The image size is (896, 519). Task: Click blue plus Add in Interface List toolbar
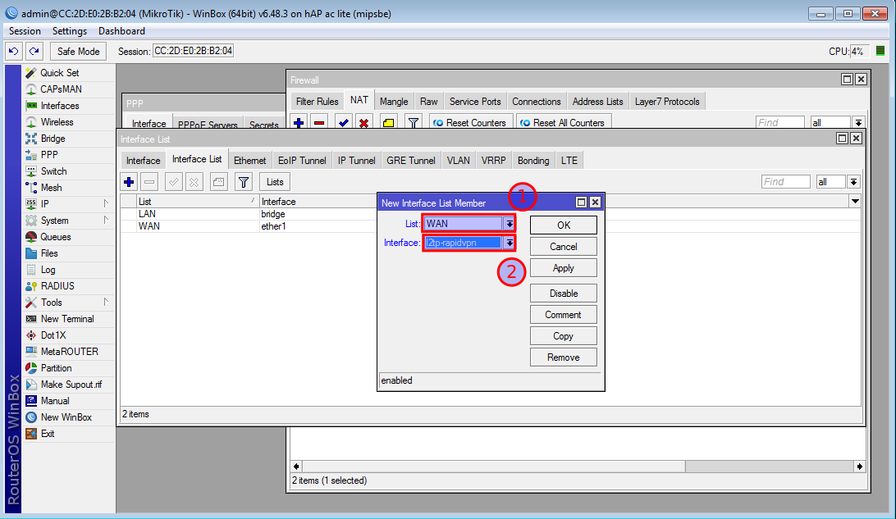point(129,182)
